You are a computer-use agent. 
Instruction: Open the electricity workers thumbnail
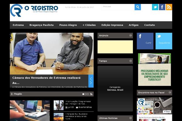pyautogui.click(x=59, y=105)
